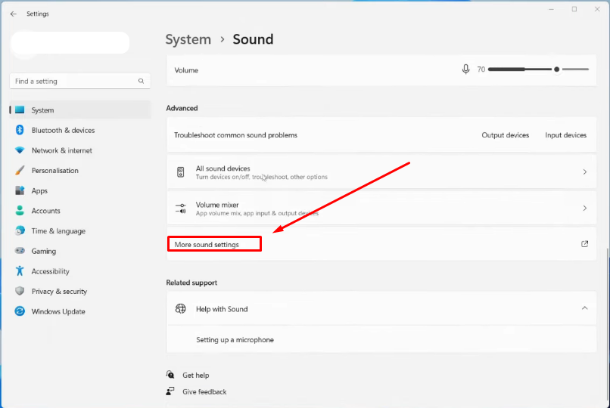Click the search magnifier icon
610x408 pixels.
tap(141, 81)
